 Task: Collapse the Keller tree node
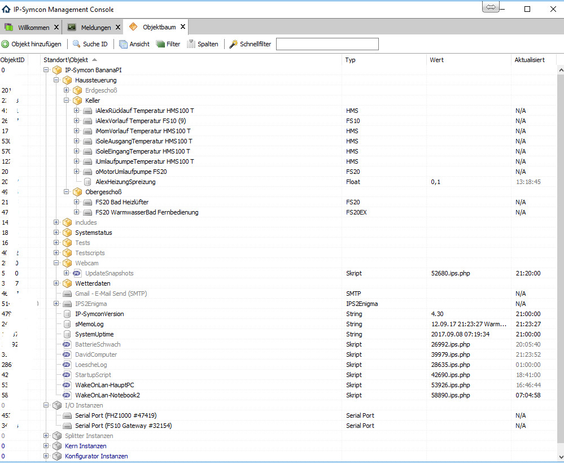click(66, 100)
